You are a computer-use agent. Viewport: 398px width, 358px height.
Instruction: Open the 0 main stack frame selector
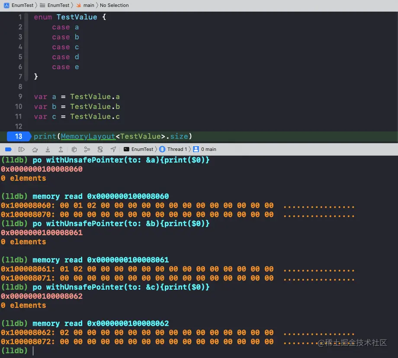205,149
